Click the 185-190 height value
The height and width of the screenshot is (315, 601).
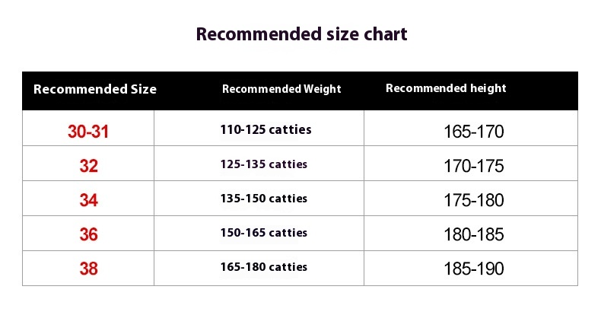pos(474,269)
